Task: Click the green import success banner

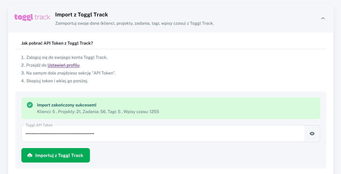Action: pyautogui.click(x=170, y=108)
